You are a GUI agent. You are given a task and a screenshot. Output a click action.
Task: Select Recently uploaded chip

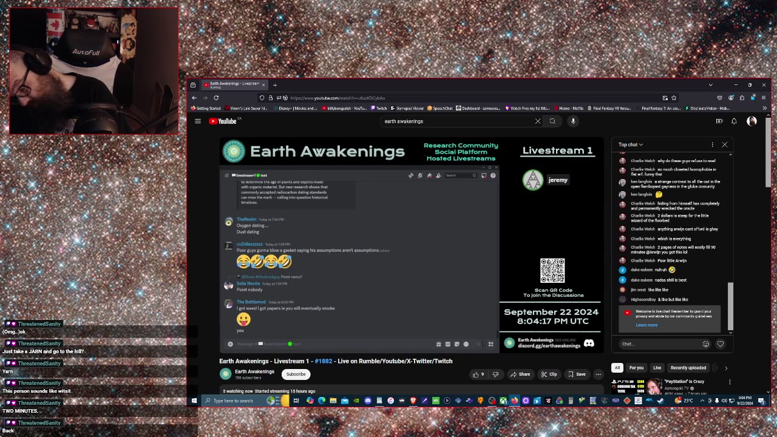coord(688,368)
